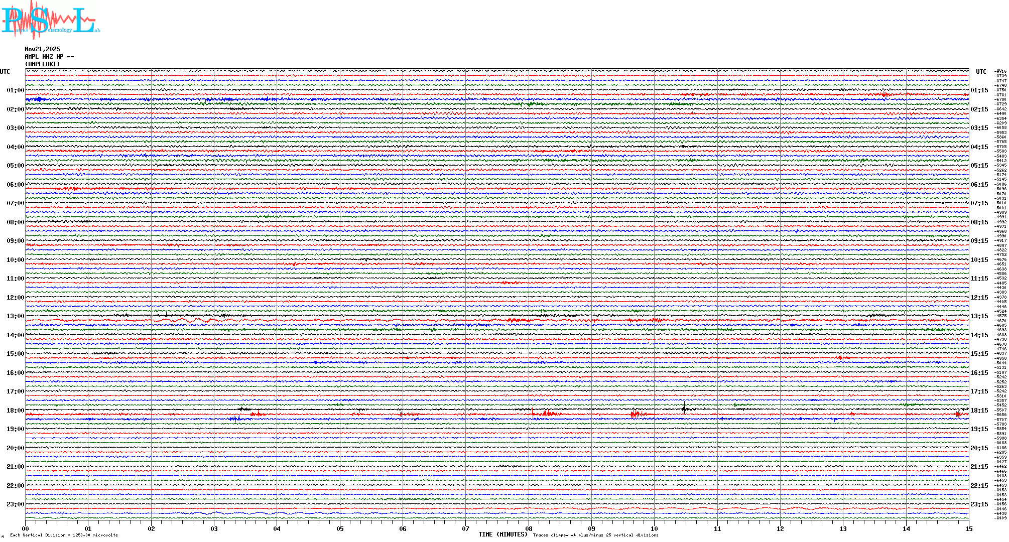The image size is (1009, 542).
Task: Click the TIME (MINUTES) axis title
Action: click(502, 534)
